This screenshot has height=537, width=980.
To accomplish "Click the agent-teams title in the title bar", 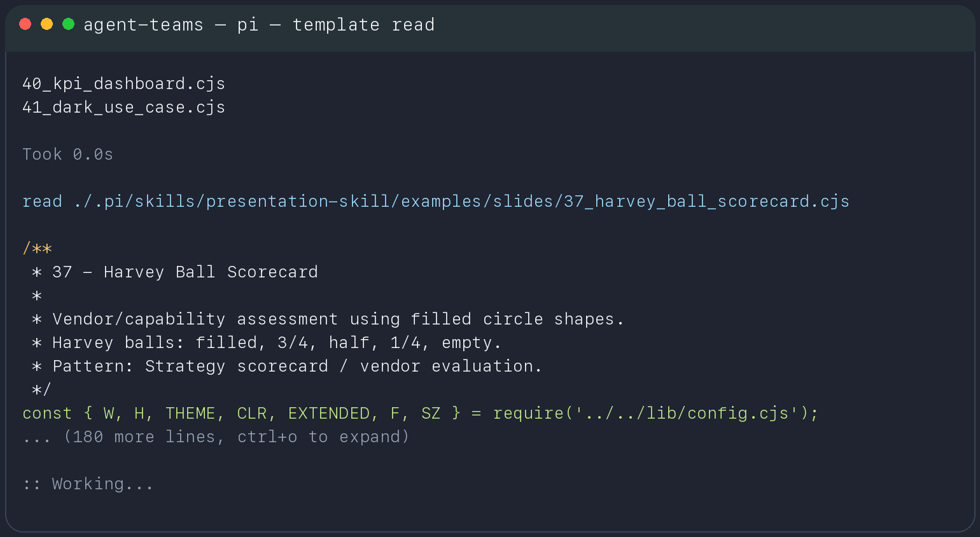I will pos(143,24).
